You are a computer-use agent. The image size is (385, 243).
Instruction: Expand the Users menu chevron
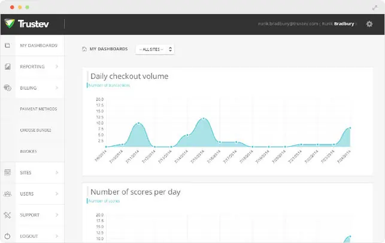[57, 194]
